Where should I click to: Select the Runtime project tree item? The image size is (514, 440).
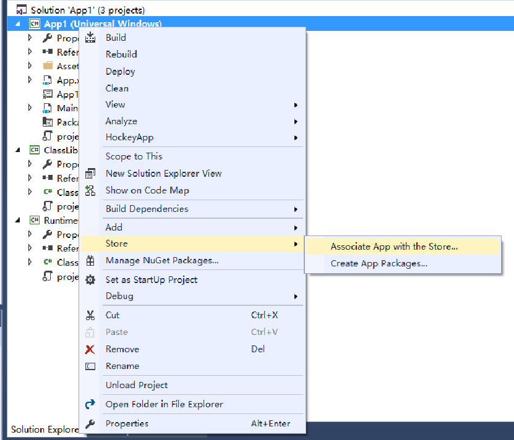[x=61, y=221]
